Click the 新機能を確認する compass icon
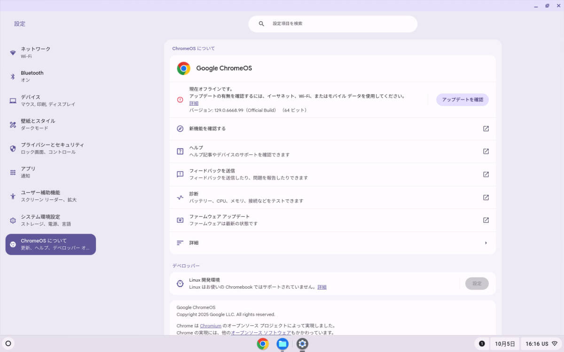 coord(180,128)
